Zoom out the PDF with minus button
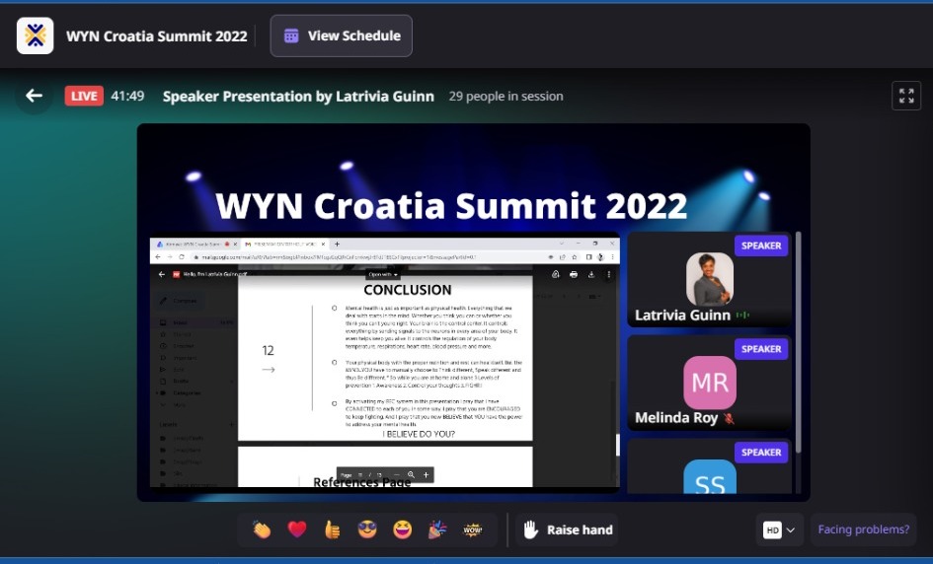Viewport: 933px width, 564px height. click(396, 475)
